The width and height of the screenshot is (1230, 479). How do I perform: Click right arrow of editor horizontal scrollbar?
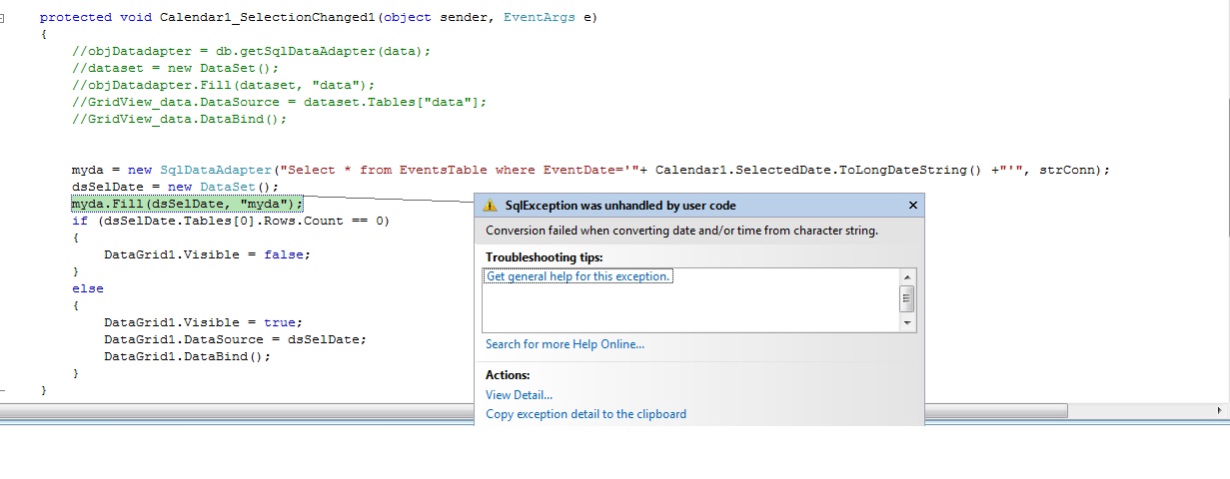[x=1221, y=411]
